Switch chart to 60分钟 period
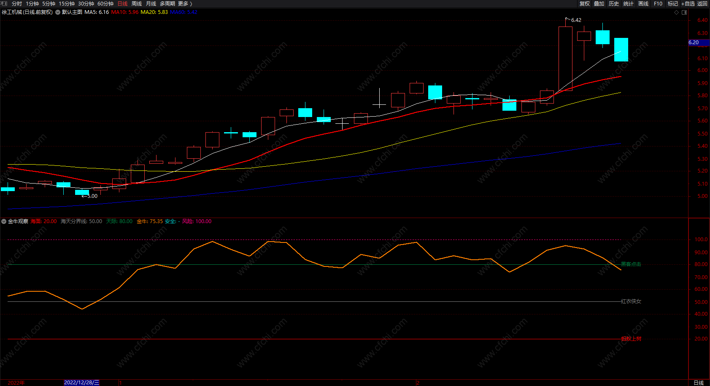This screenshot has width=710, height=386. (105, 4)
